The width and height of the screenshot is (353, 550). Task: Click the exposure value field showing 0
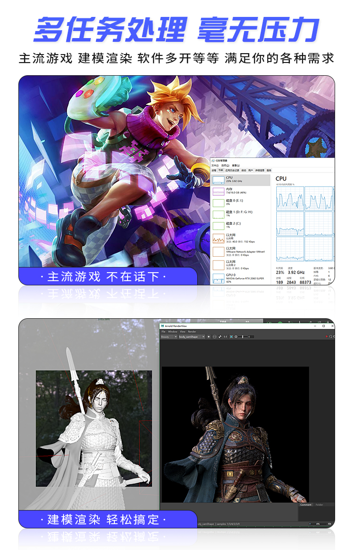pos(251,337)
